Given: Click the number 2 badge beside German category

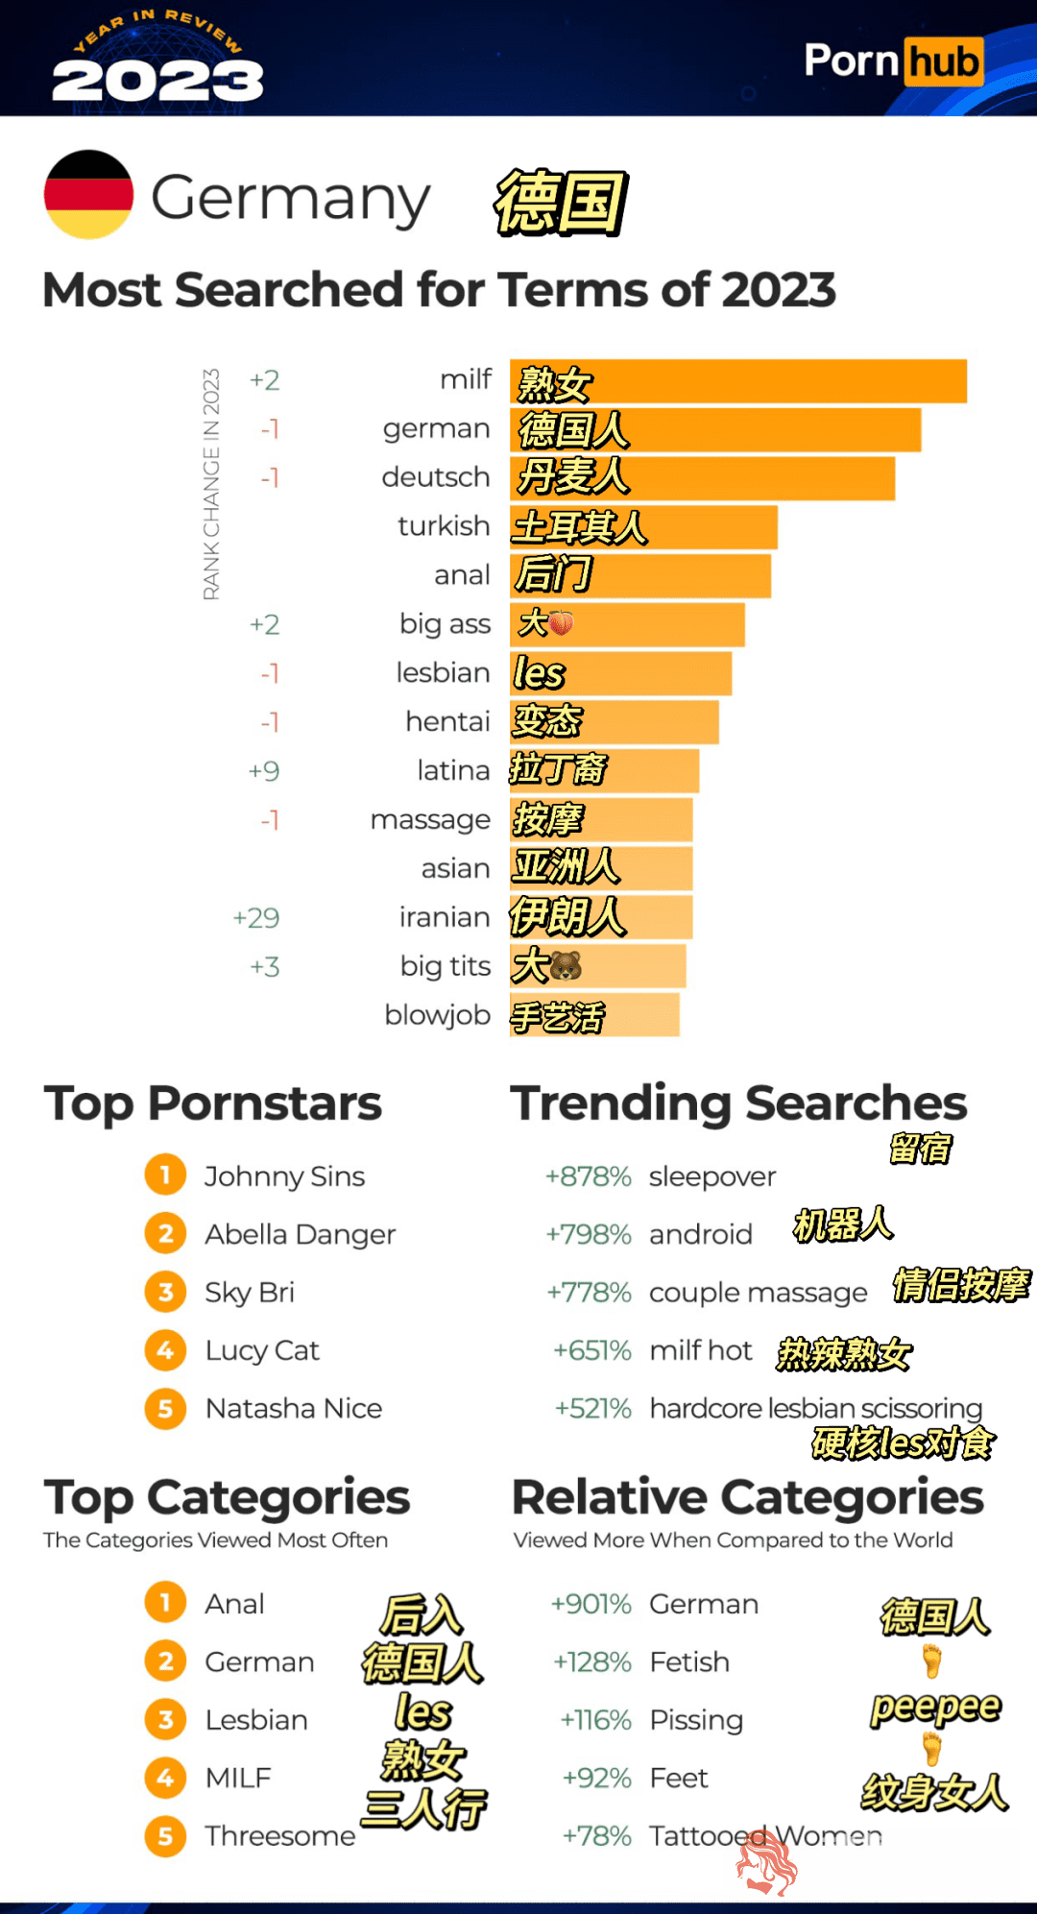Looking at the screenshot, I should pyautogui.click(x=165, y=1660).
